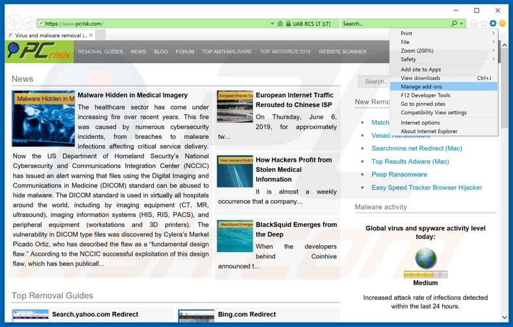Expand the File submenu arrow

494,42
